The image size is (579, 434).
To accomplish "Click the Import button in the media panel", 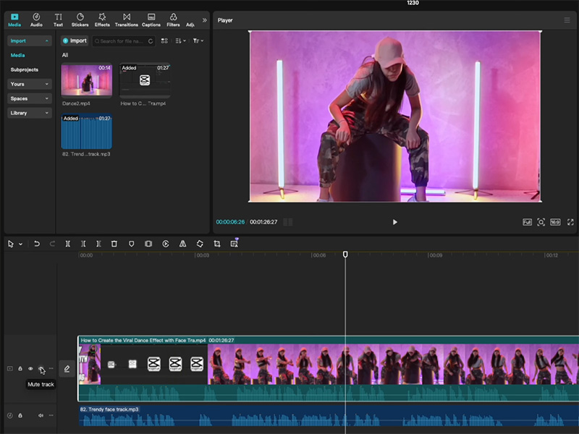I will [x=75, y=41].
